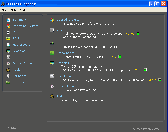Click the text MS Windows XP Professional 32-bit SP3
The height and width of the screenshot is (132, 168).
tap(90, 24)
